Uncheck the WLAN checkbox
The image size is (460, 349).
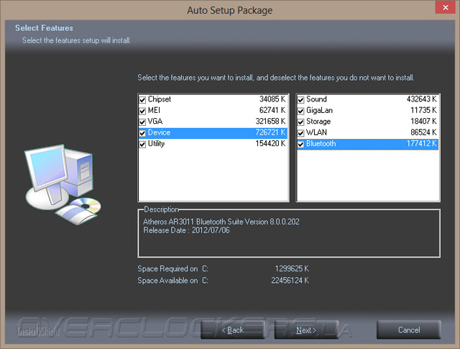click(300, 133)
